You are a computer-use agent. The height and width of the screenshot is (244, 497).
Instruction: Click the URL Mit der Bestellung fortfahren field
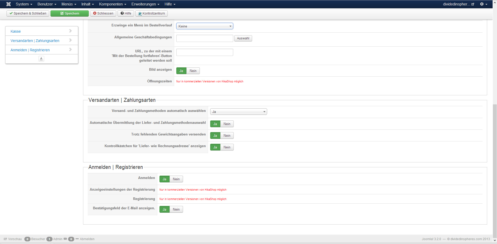click(x=205, y=52)
